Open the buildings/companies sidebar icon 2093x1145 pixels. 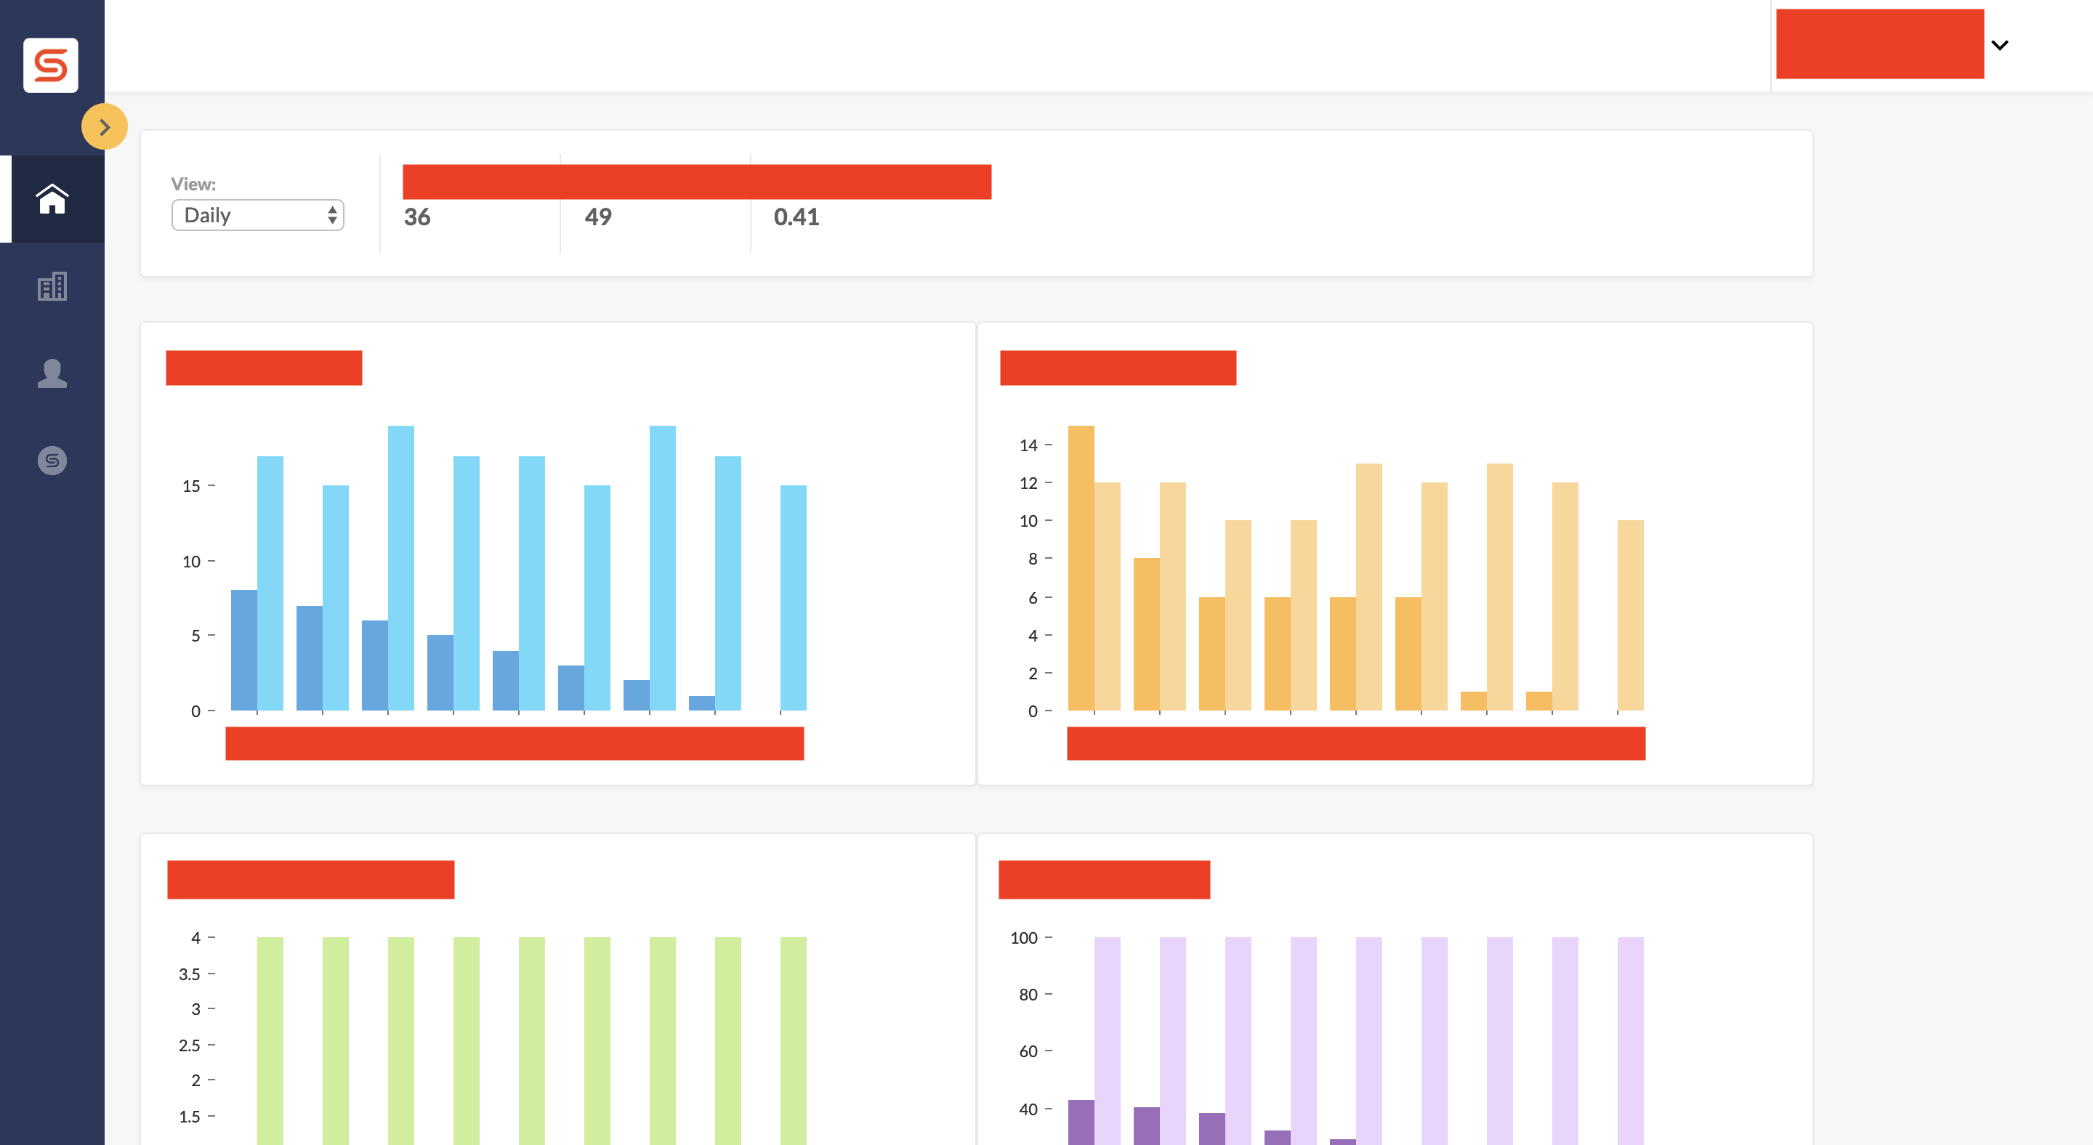pos(52,286)
